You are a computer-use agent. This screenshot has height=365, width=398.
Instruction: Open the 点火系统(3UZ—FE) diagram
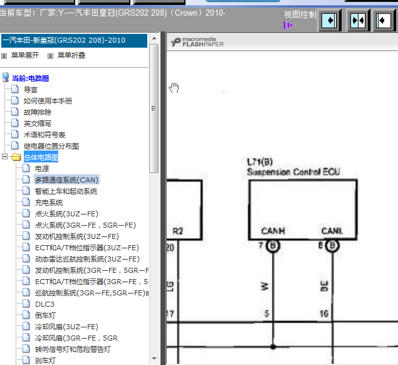point(66,214)
